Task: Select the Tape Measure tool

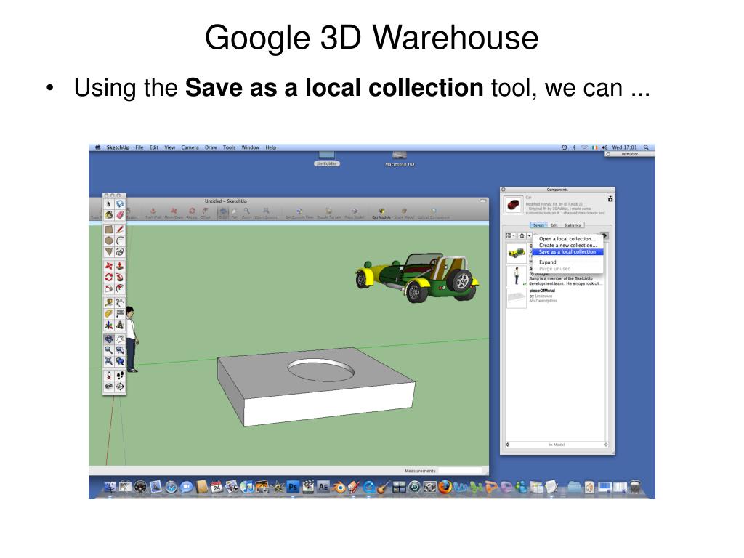Action: click(x=109, y=302)
